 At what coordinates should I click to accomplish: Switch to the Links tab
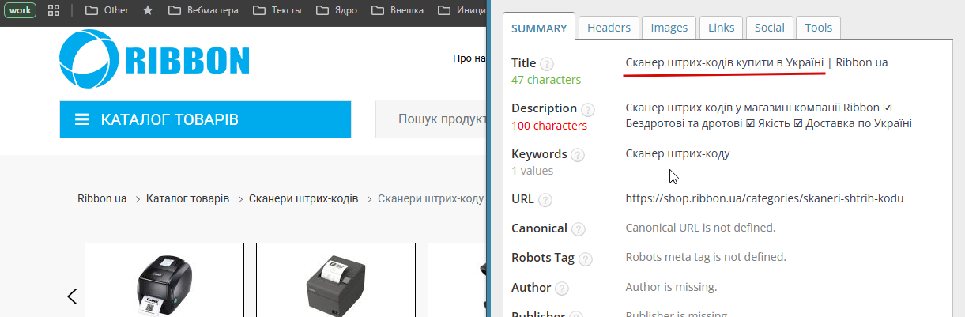pyautogui.click(x=721, y=27)
